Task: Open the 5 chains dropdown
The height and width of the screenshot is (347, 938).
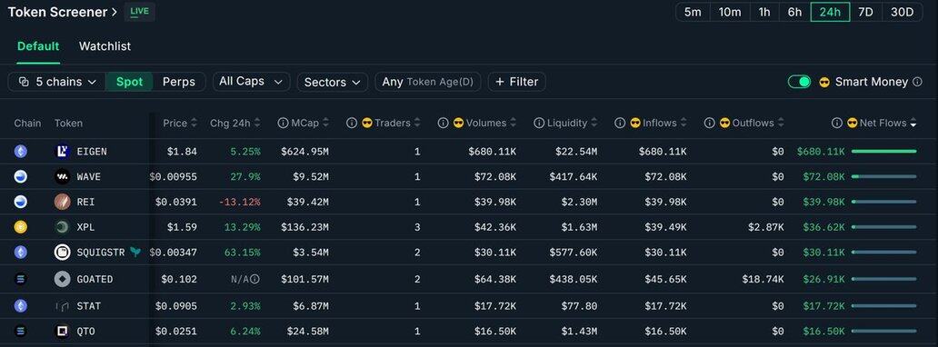Action: pyautogui.click(x=57, y=82)
